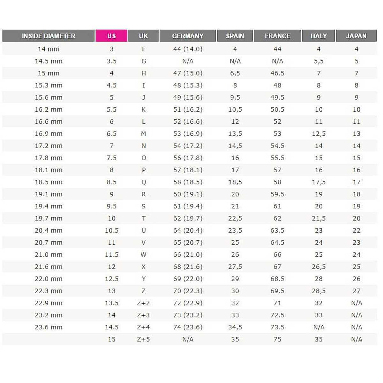Select the France size 59.5 cell
Screen dimensions: 383x383
point(277,194)
